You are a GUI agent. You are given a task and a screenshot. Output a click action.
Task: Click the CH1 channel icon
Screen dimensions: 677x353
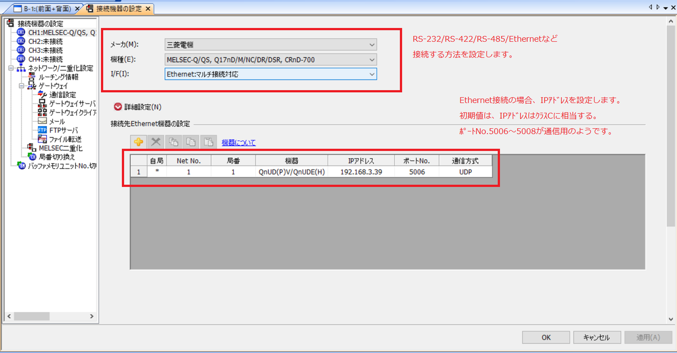point(21,33)
